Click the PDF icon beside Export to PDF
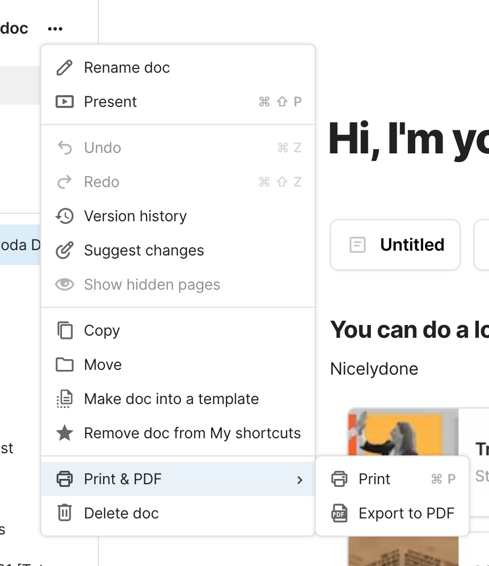 pos(339,513)
